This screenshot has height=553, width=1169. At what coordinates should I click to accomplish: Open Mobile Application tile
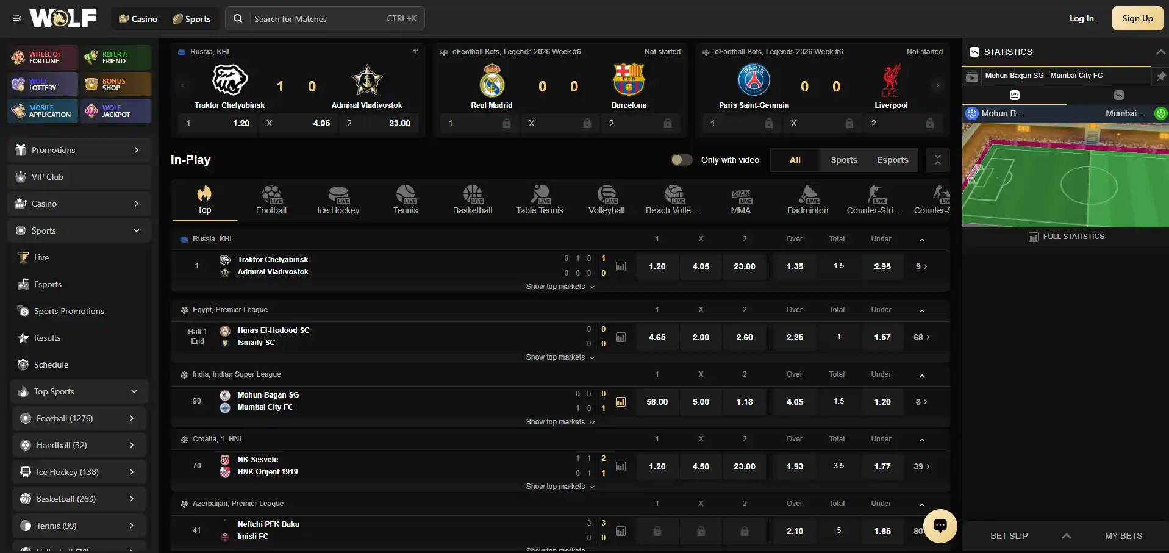[43, 111]
